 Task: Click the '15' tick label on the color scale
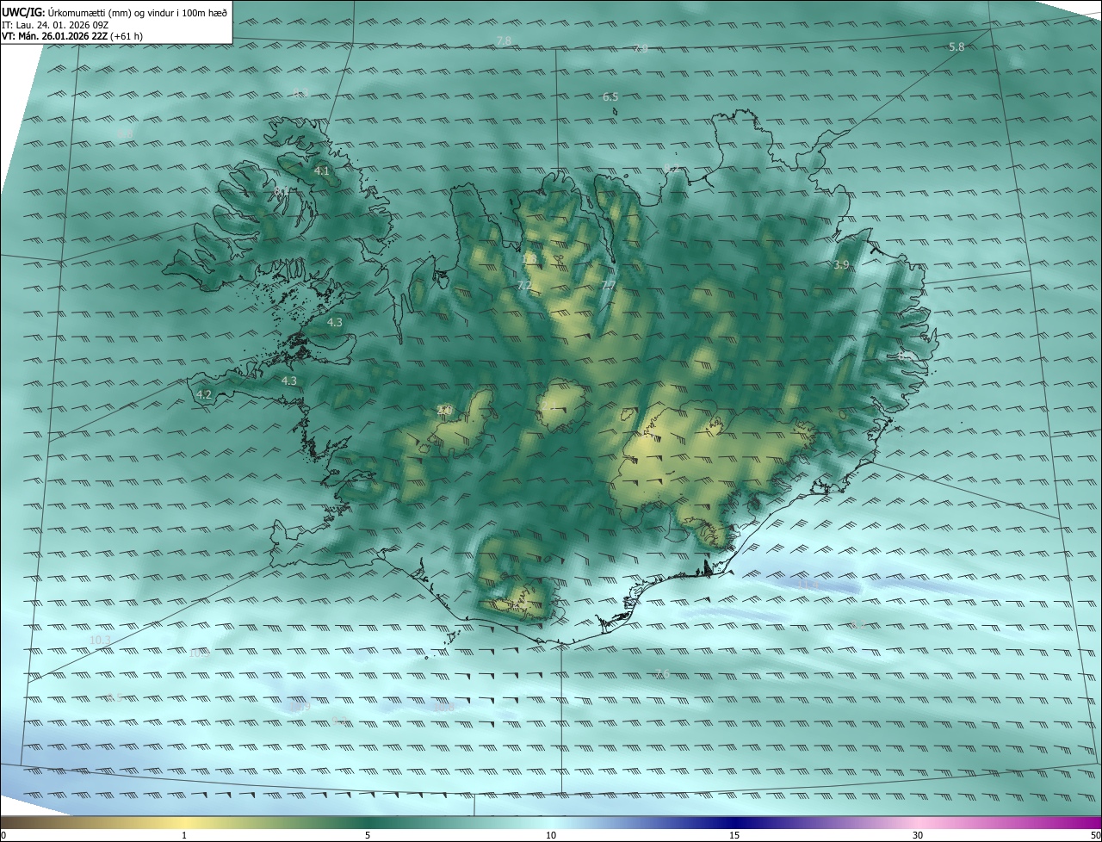(x=734, y=835)
